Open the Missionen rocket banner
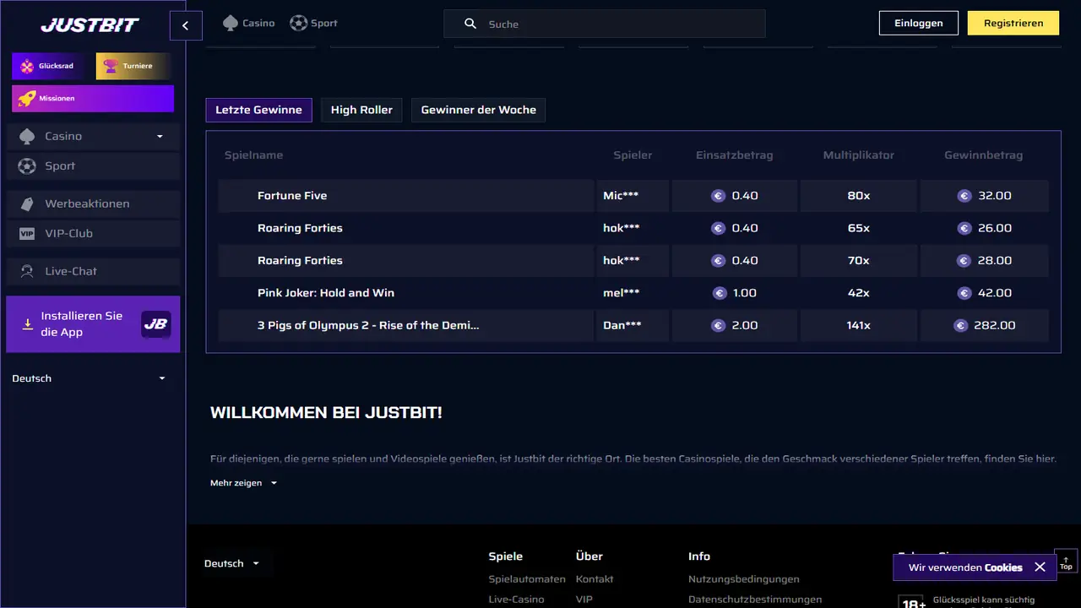This screenshot has height=608, width=1081. tap(93, 98)
